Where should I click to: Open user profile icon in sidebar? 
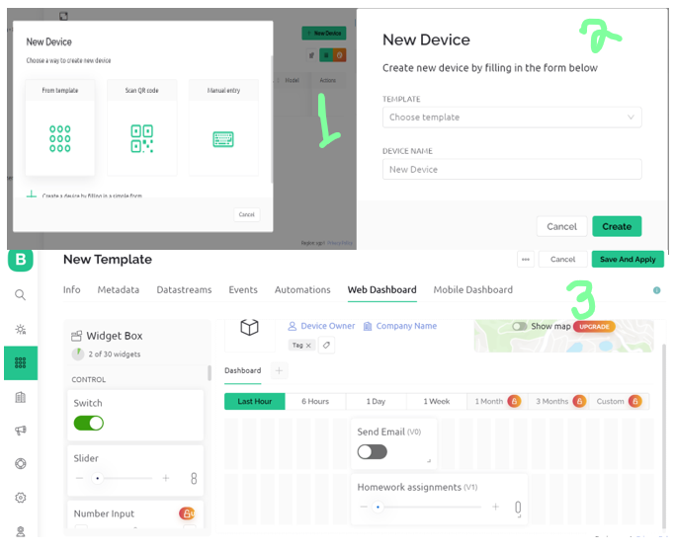coord(20,531)
